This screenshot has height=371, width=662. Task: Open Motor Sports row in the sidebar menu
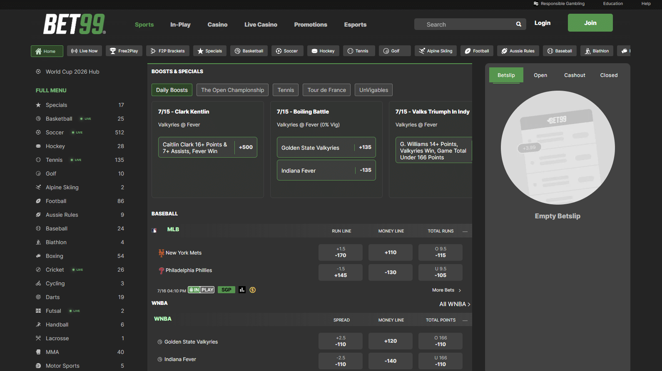pos(80,366)
